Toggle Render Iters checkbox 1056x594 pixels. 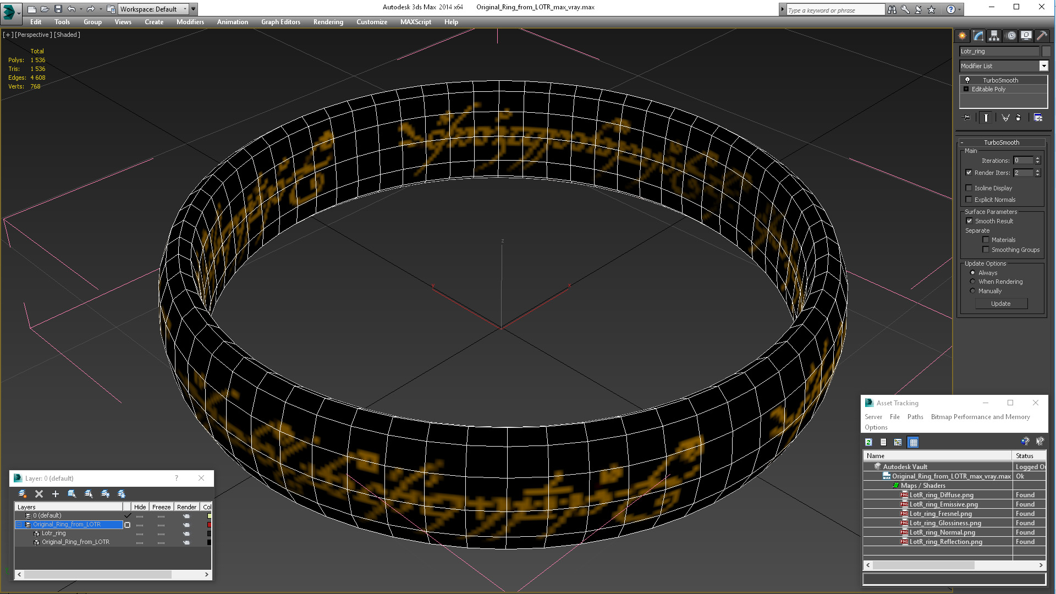[969, 173]
